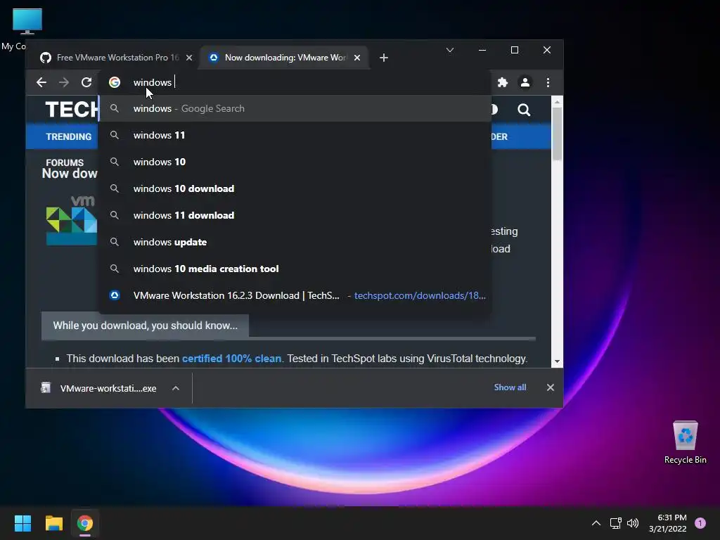This screenshot has width=720, height=540.
Task: Click the 'While you download, you should know...' heading
Action: pos(145,326)
